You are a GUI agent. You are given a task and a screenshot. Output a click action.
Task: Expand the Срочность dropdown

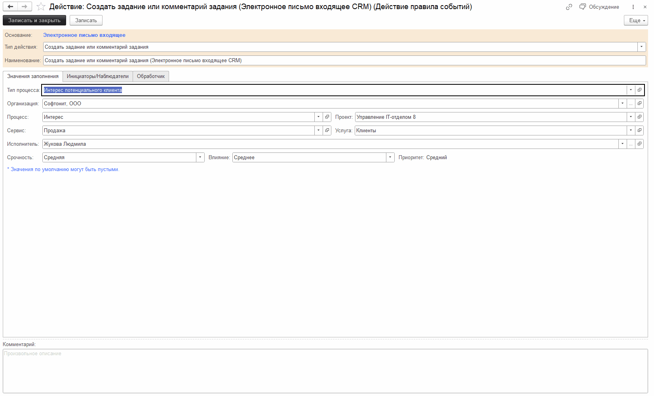click(200, 157)
